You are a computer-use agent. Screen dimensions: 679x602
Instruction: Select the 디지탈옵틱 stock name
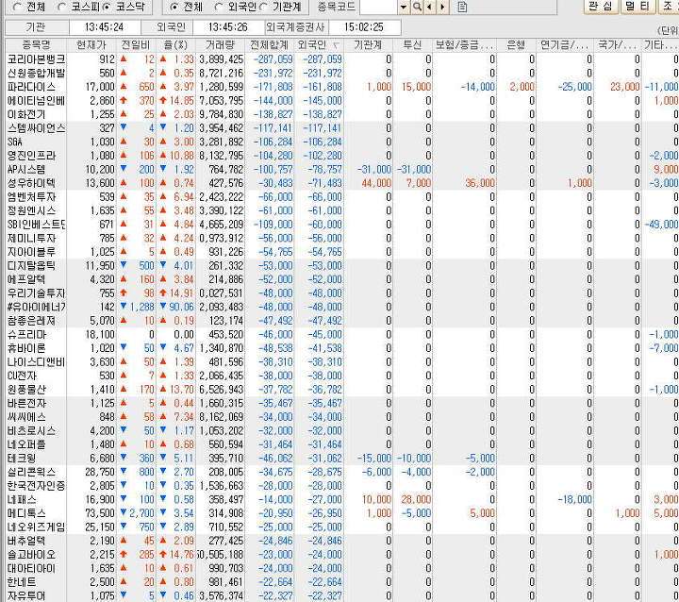(x=32, y=266)
